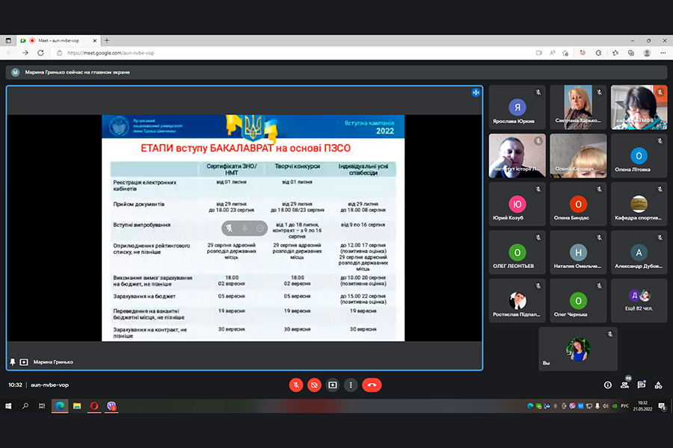Open the meeting details info icon
The width and height of the screenshot is (673, 448).
[608, 385]
